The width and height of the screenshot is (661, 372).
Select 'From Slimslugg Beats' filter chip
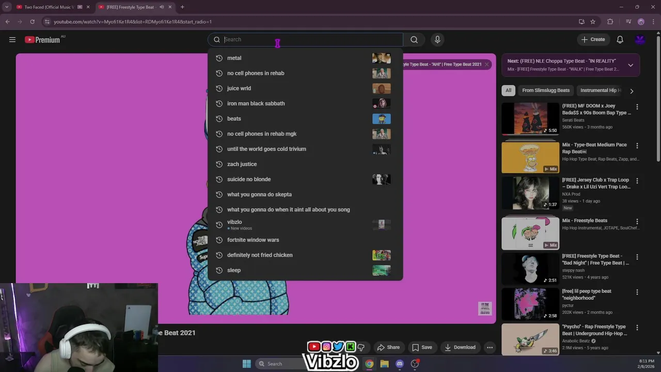pyautogui.click(x=546, y=90)
